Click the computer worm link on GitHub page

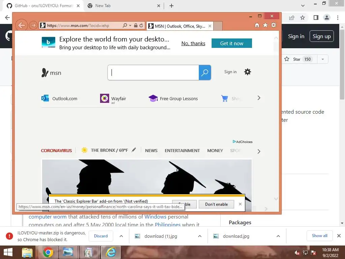[x=48, y=217]
